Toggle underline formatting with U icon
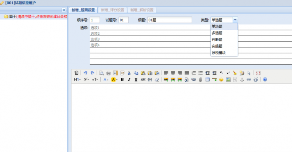This screenshot has width=292, height=152. click(x=136, y=80)
